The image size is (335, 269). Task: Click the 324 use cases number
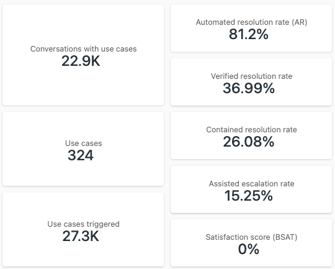81,155
